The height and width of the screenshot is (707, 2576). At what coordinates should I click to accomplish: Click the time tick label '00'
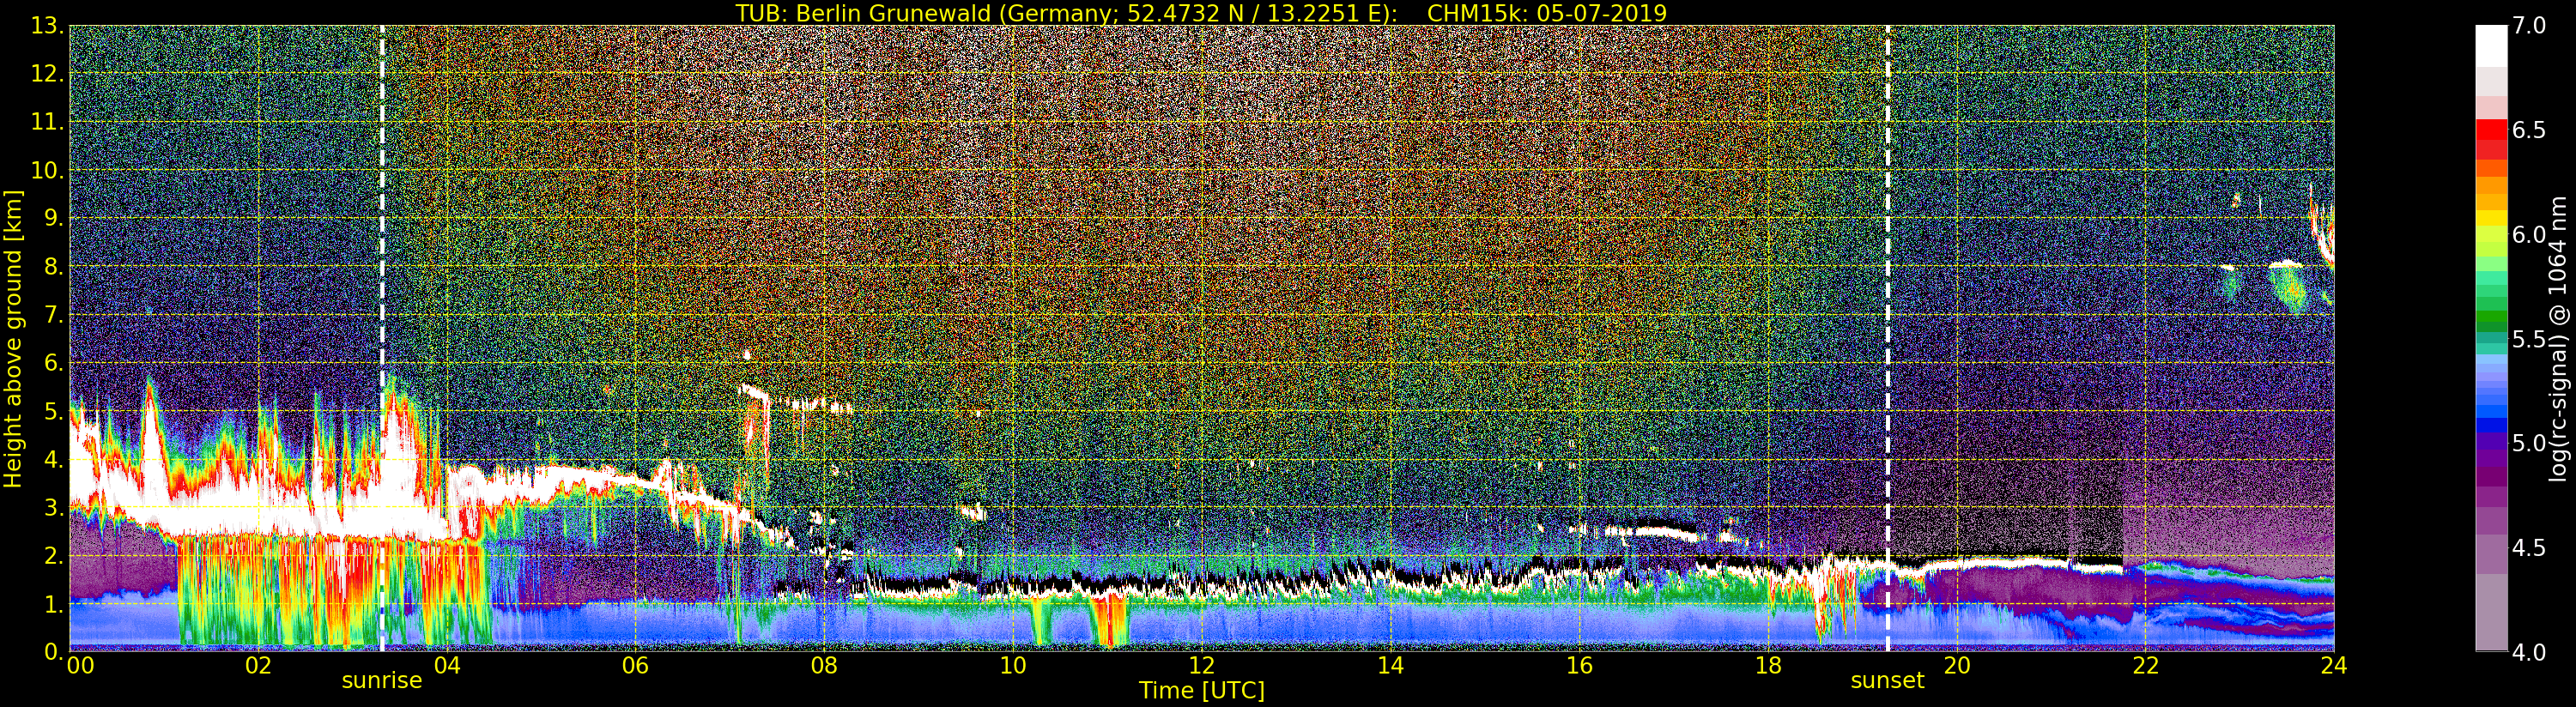(79, 666)
